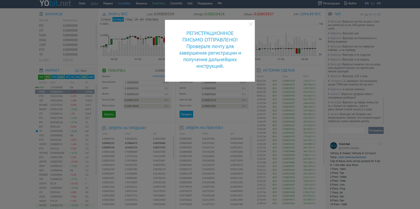Viewport: 420px width, 209px height.
Task: Click the История сделок list icon
Action: point(259,70)
